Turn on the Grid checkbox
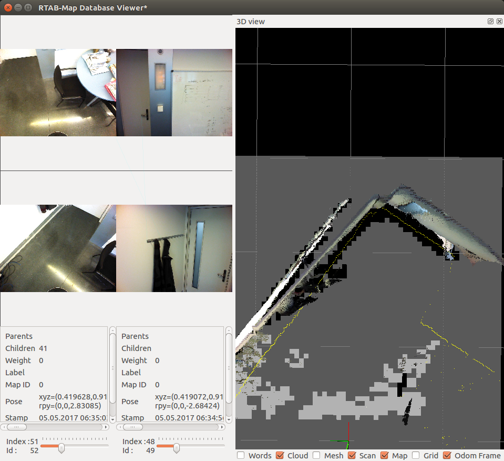The width and height of the screenshot is (504, 461). (416, 455)
